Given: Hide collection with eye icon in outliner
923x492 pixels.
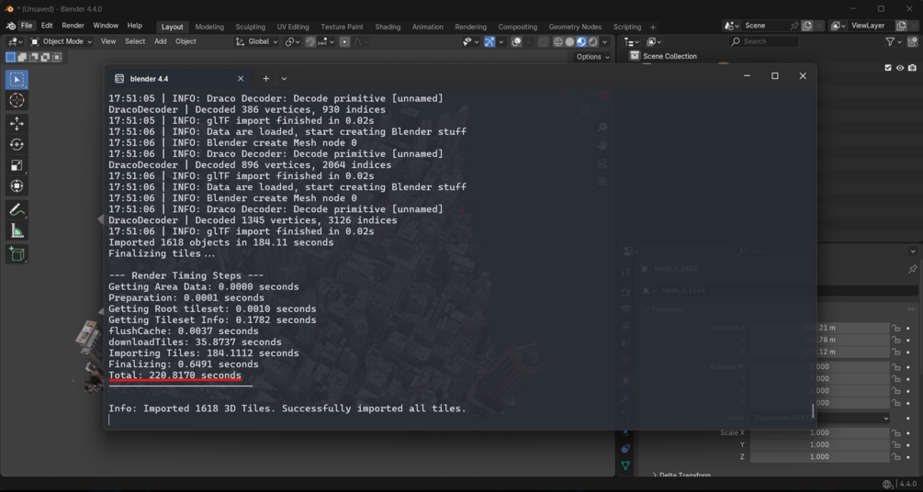Looking at the screenshot, I should click(900, 68).
